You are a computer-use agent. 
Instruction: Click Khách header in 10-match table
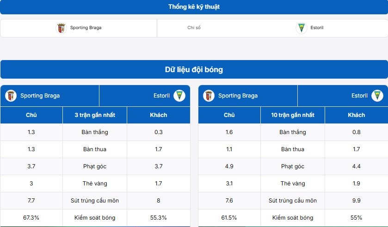click(356, 115)
